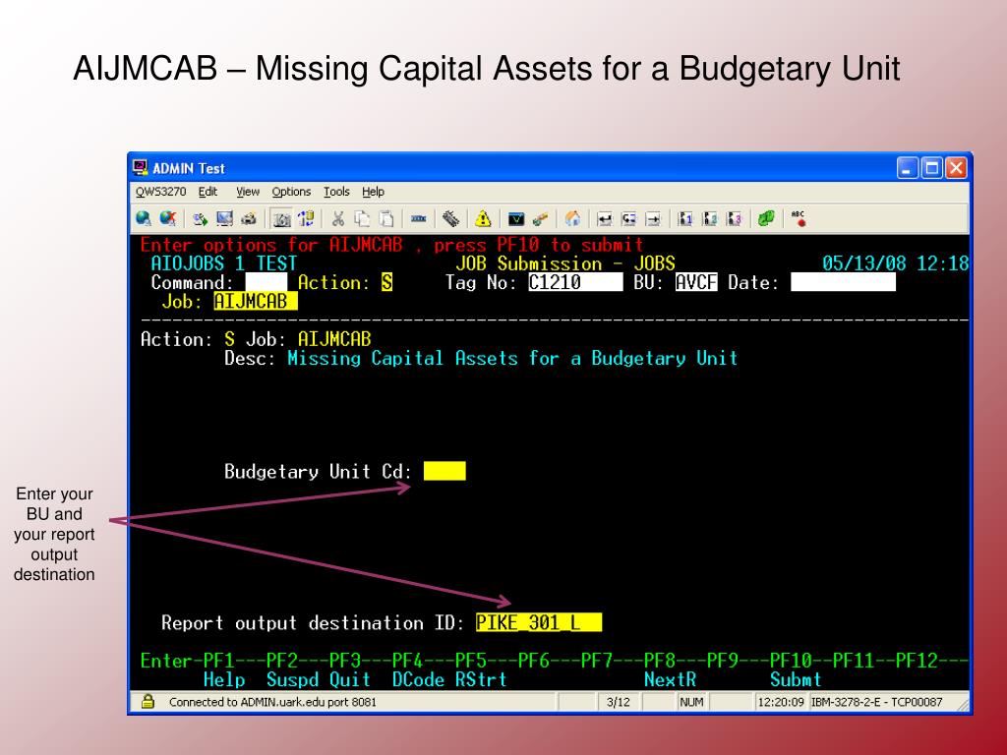The width and height of the screenshot is (1007, 755).
Task: Click the DCode PF4 label
Action: (418, 679)
